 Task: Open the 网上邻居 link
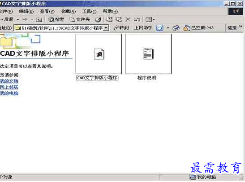pos(9,87)
